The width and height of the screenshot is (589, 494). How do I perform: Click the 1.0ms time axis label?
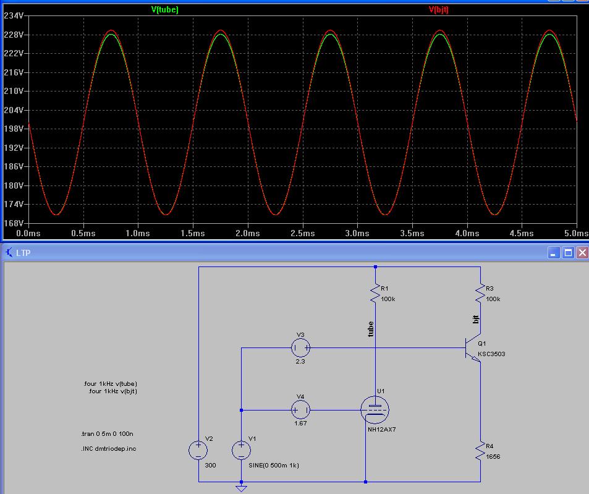pos(137,233)
